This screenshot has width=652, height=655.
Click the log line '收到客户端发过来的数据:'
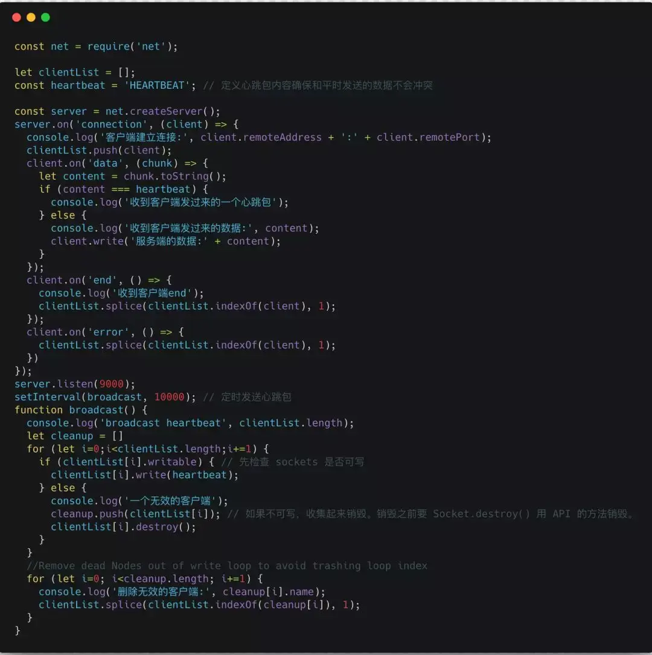pos(185,228)
